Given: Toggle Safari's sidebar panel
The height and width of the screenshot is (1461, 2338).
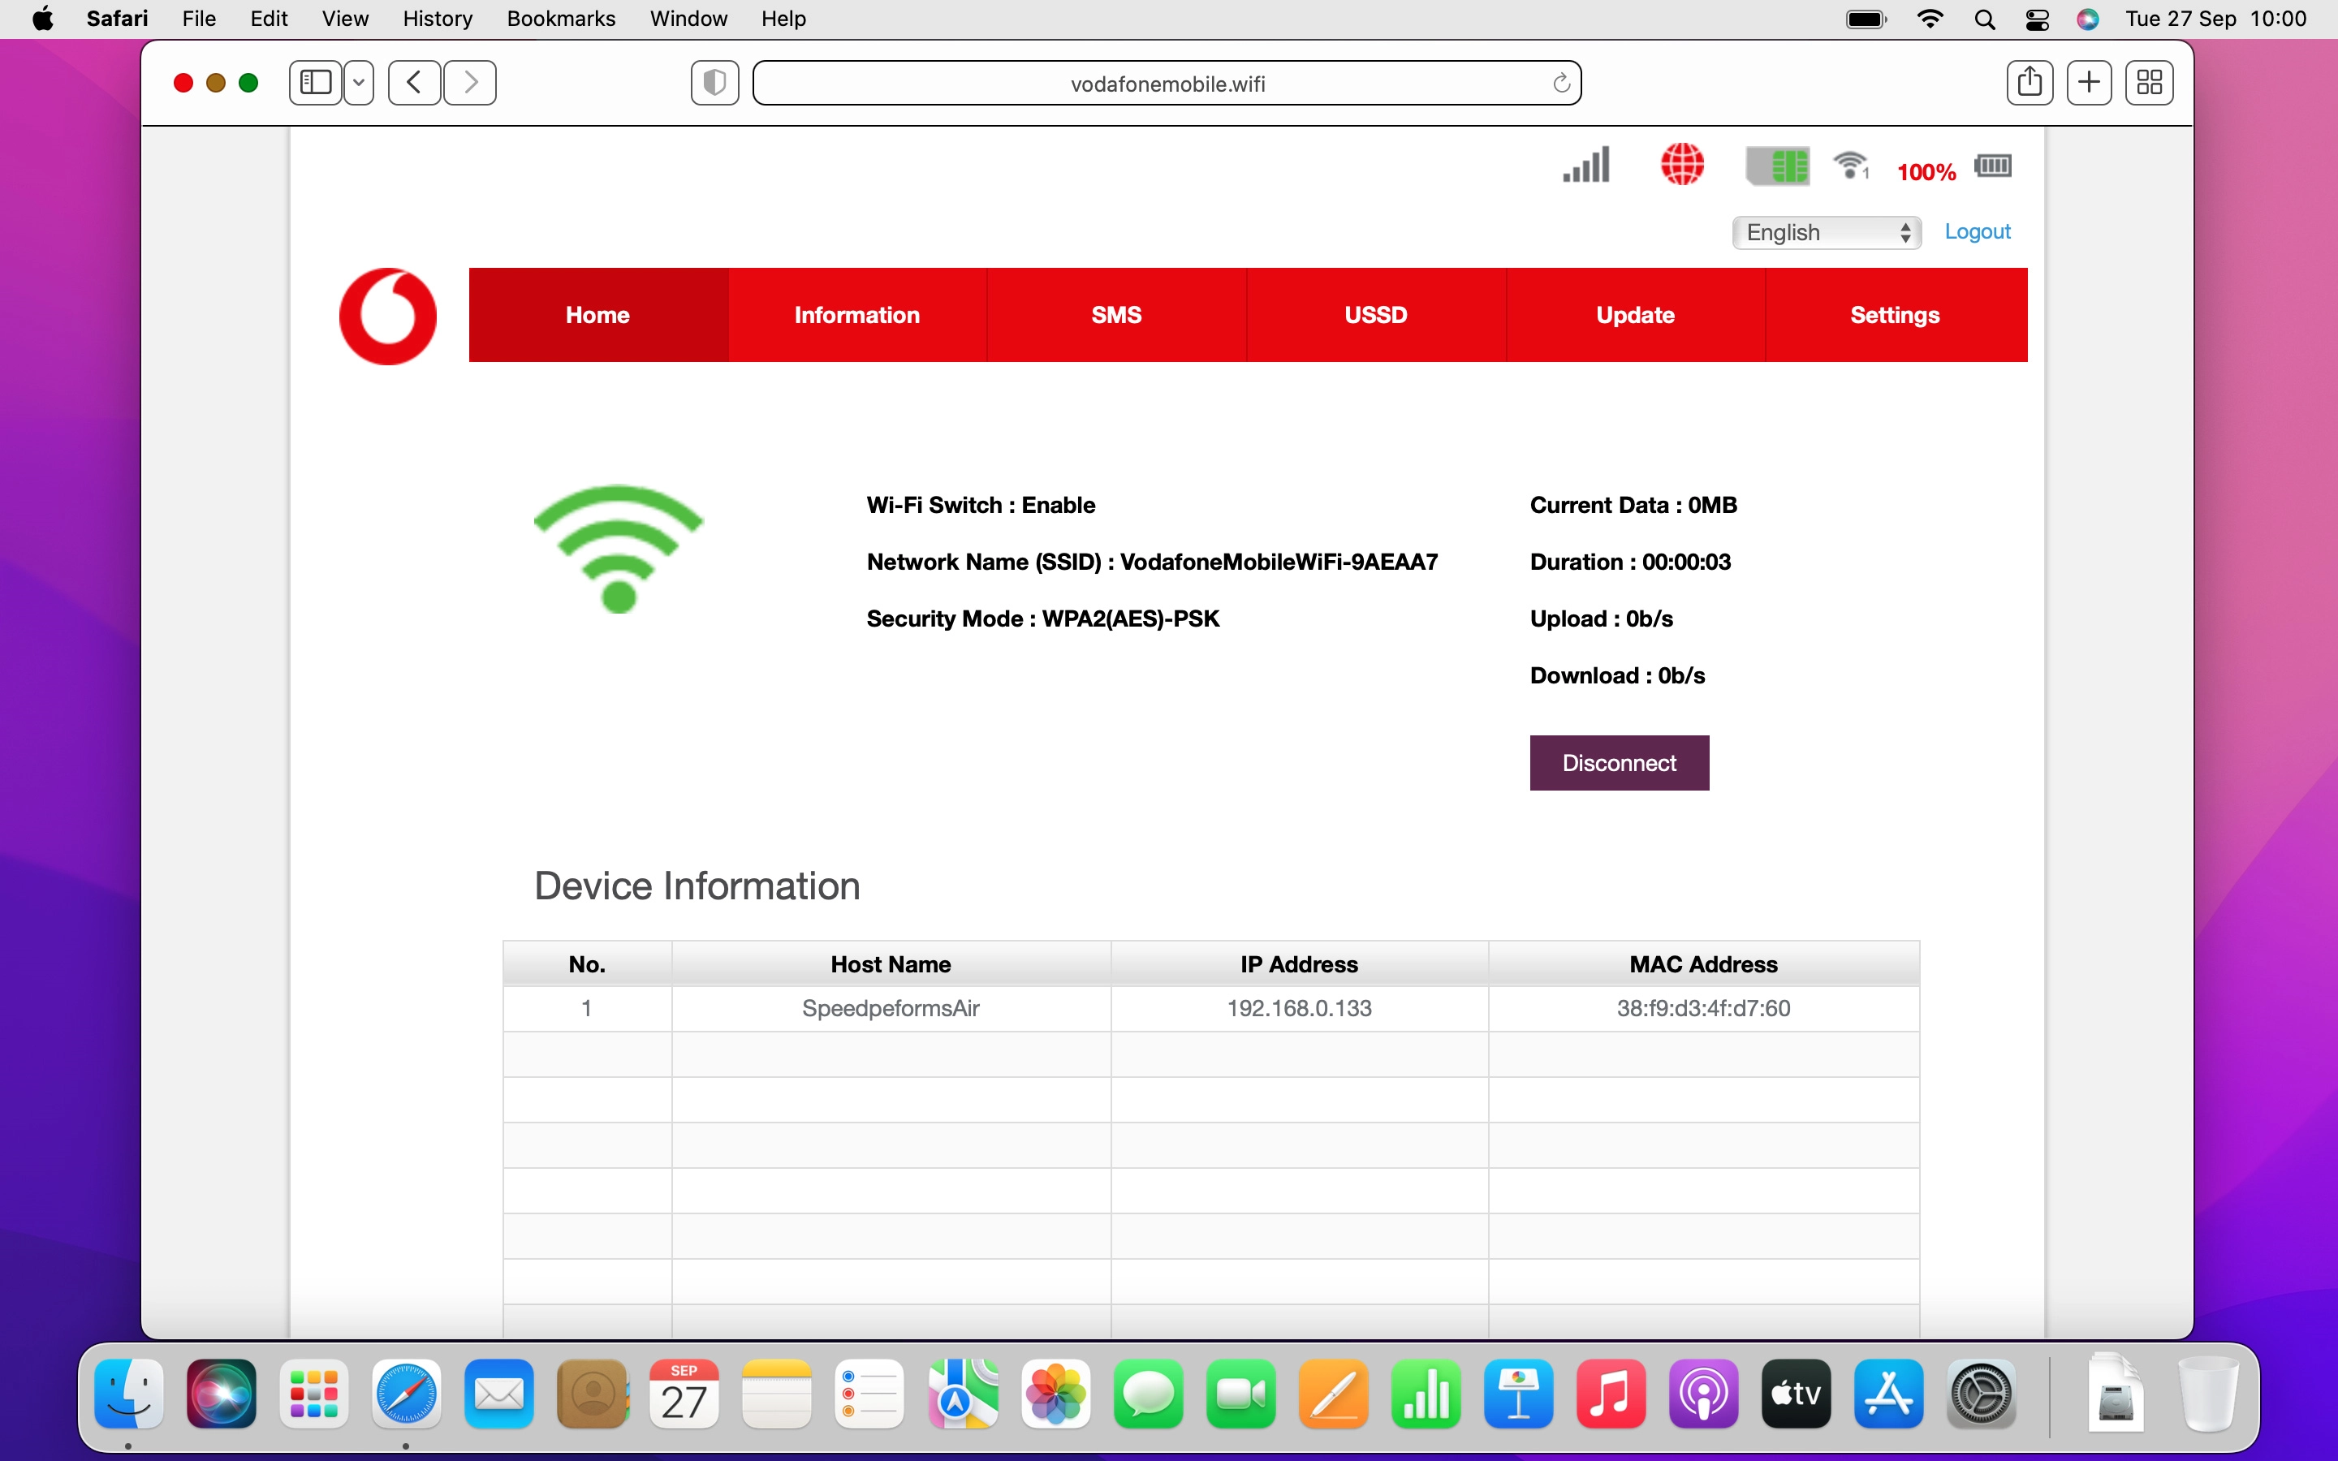Looking at the screenshot, I should pos(316,83).
